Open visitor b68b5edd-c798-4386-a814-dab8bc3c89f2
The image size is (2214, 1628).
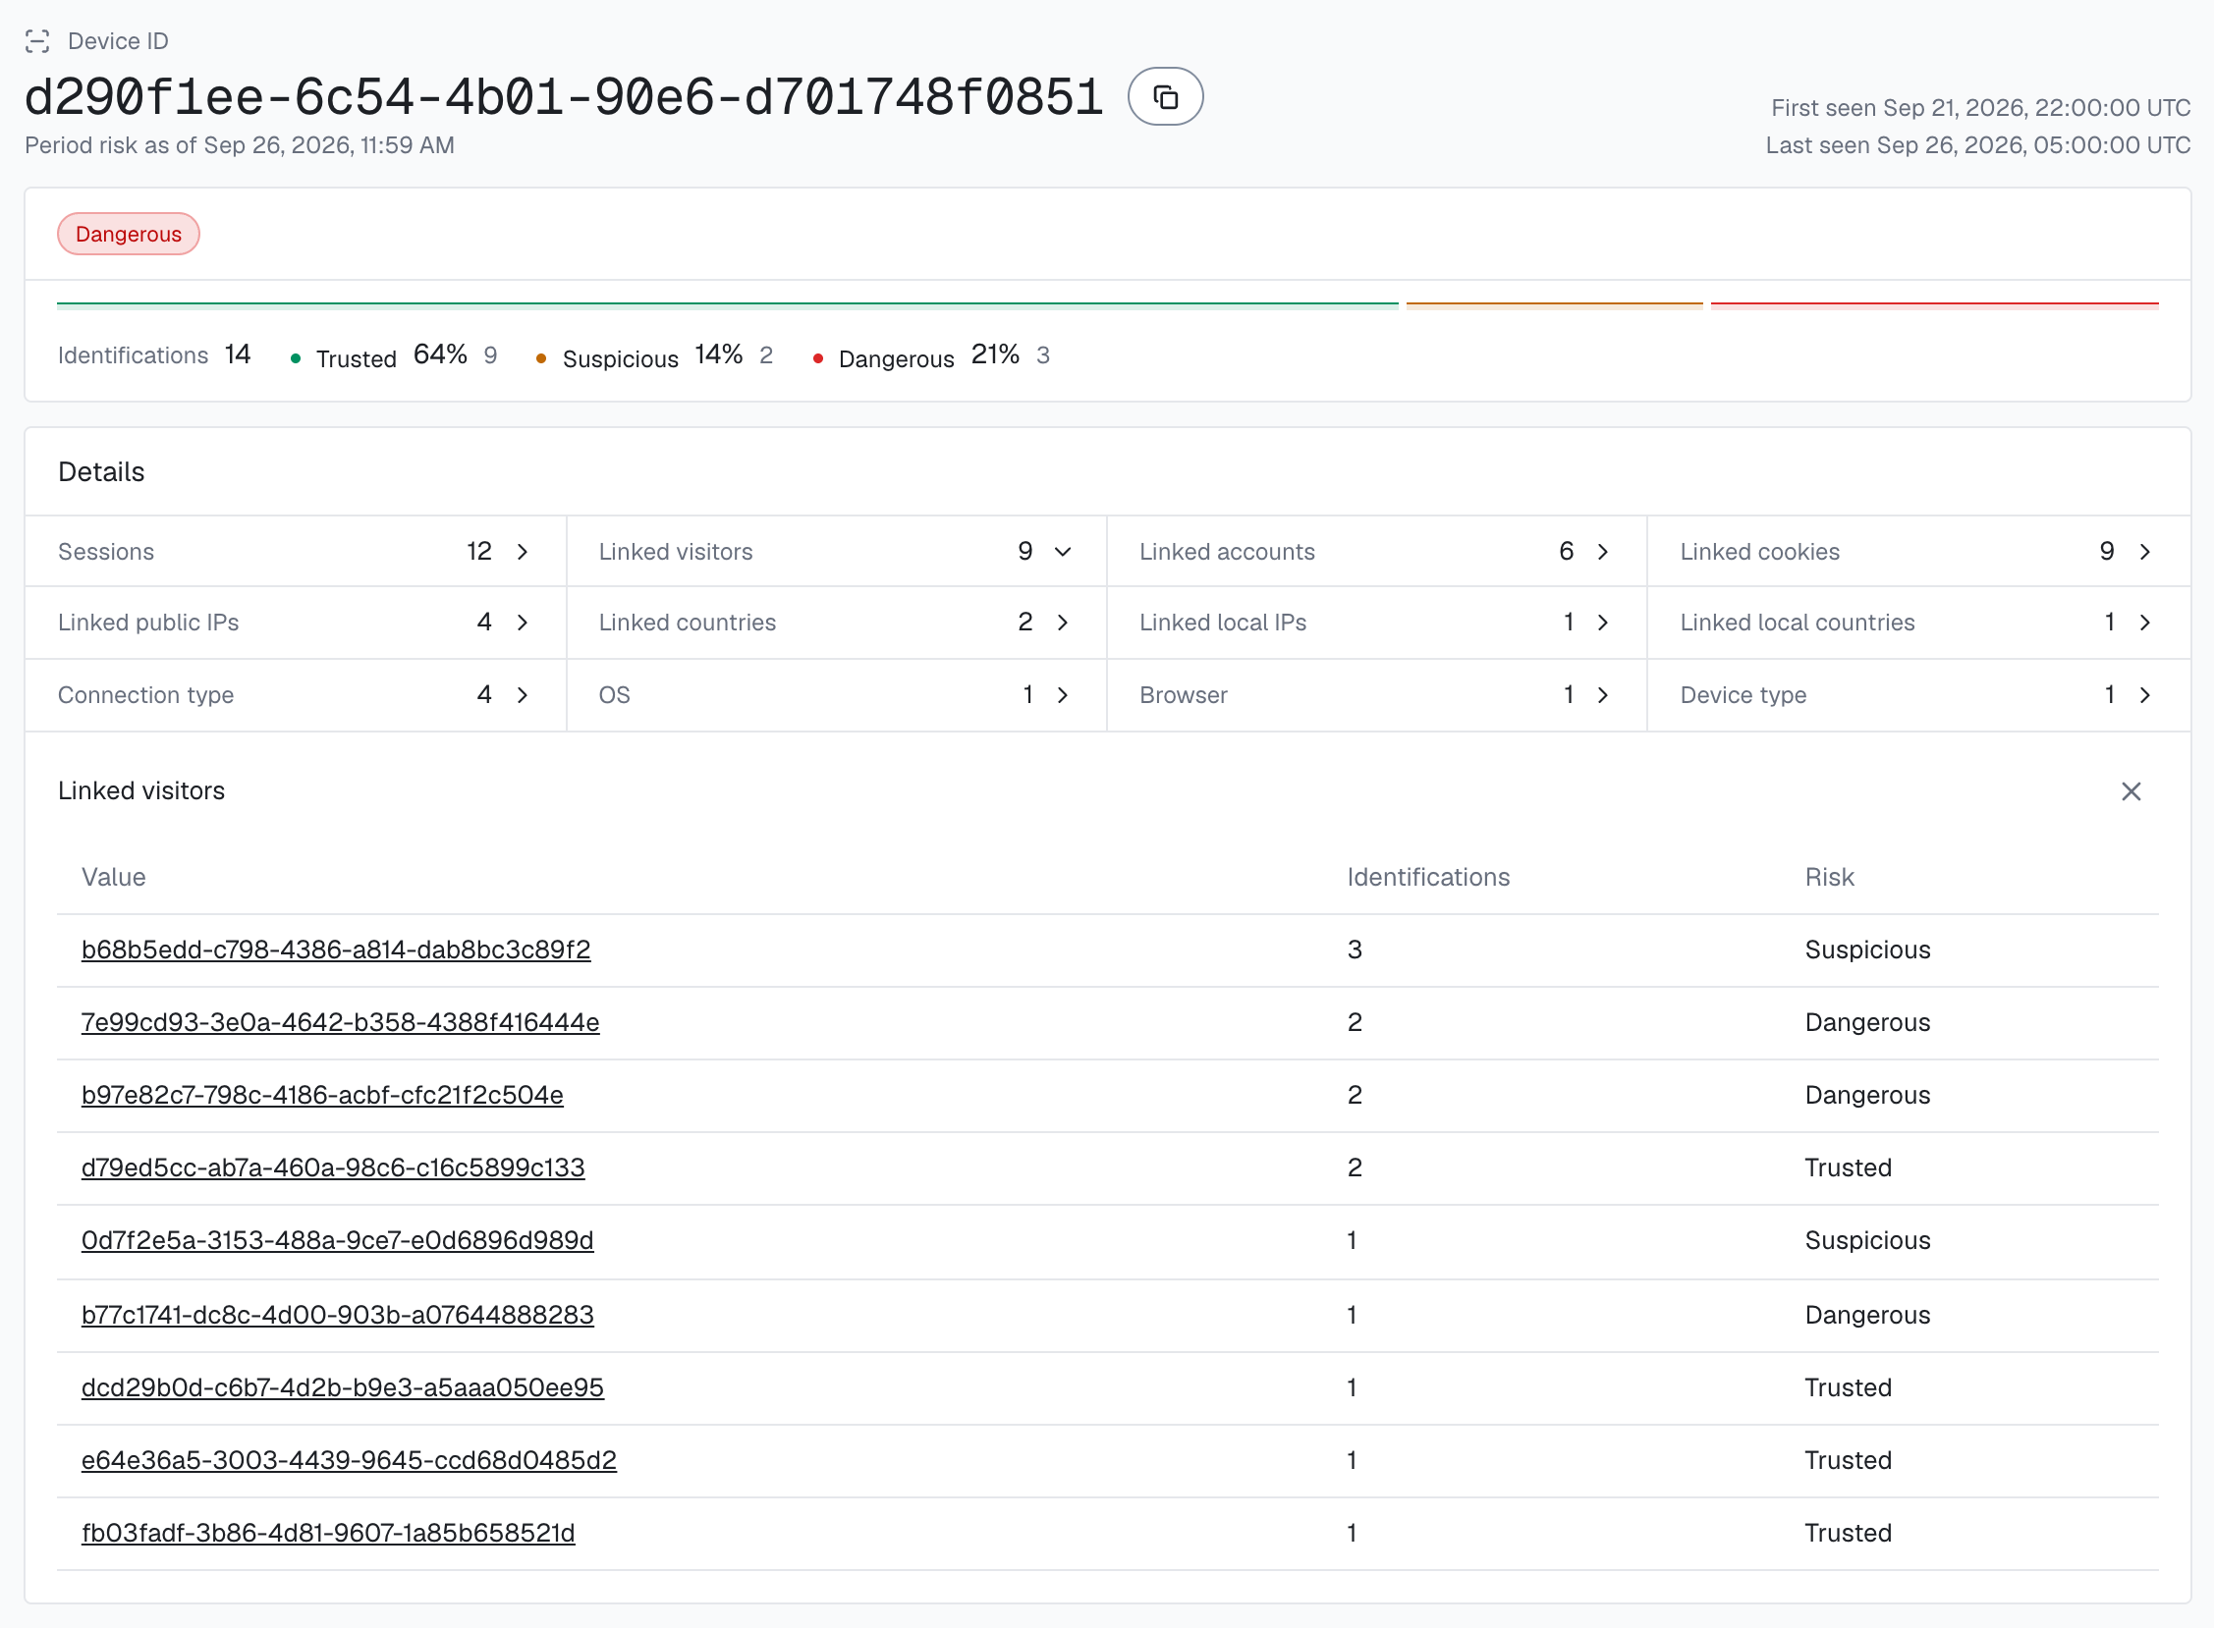click(336, 949)
